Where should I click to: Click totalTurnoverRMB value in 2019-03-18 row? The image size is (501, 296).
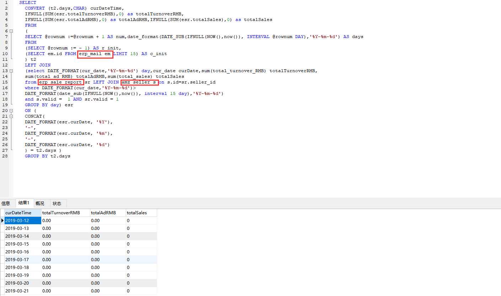coord(66,268)
